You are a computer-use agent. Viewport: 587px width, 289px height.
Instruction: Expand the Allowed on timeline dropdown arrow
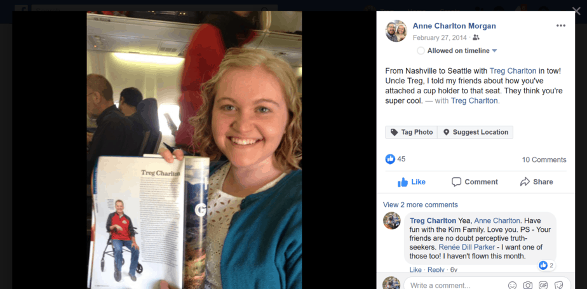pos(494,51)
